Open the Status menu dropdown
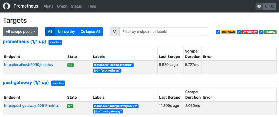This screenshot has width=279, height=117. [x=78, y=6]
